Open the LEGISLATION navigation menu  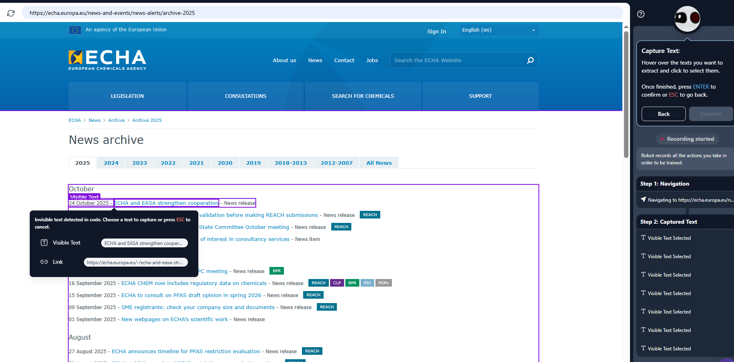click(x=127, y=96)
